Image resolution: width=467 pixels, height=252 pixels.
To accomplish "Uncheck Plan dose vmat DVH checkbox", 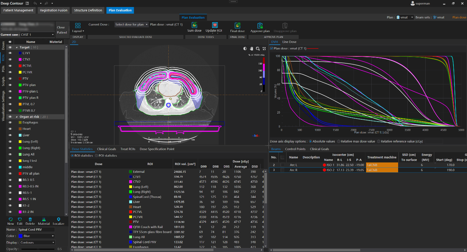I will pyautogui.click(x=272, y=48).
